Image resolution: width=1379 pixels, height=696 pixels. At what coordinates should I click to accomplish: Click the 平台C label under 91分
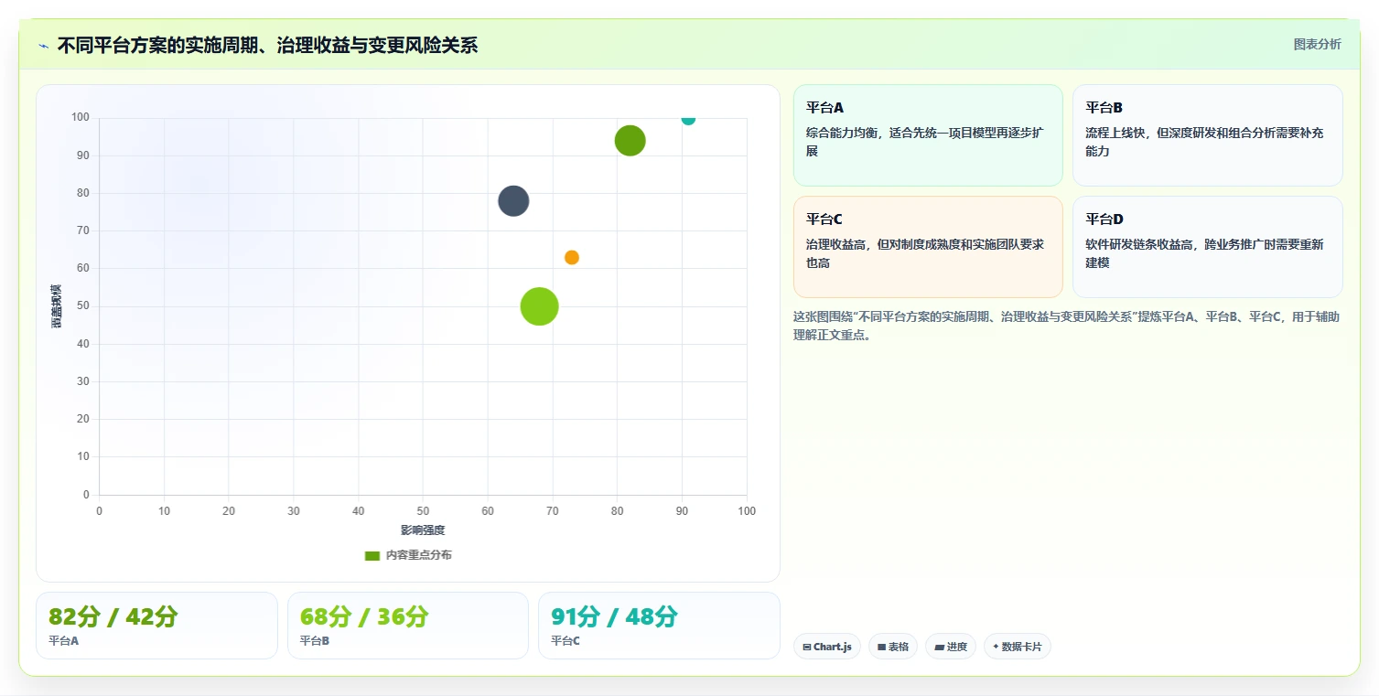coord(566,641)
